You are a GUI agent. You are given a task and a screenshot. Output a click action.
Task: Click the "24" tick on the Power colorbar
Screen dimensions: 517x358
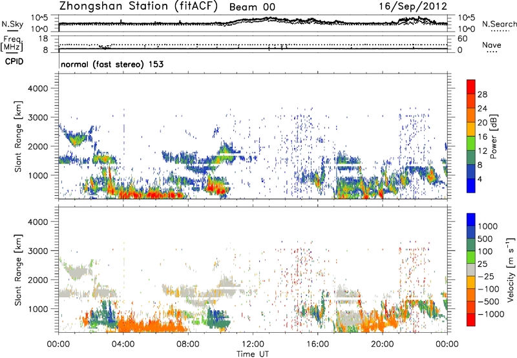(x=482, y=109)
